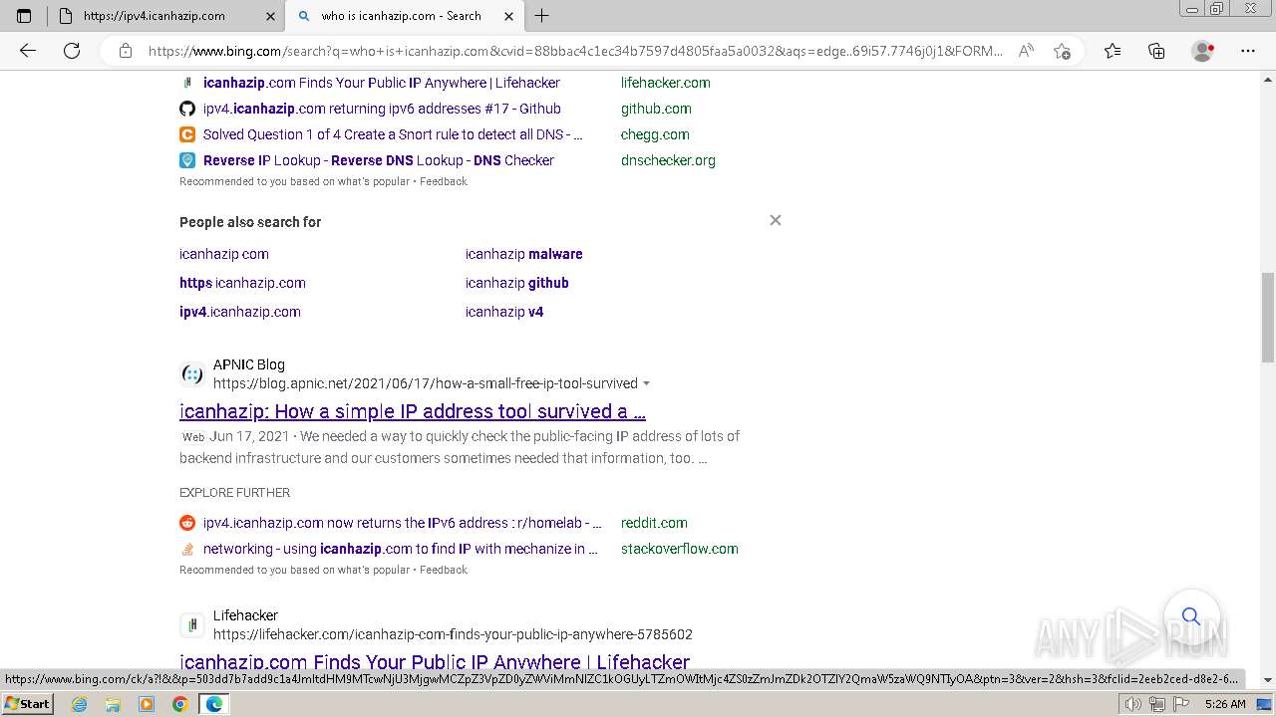Viewport: 1276px width, 717px height.
Task: Search for 'icanhazip malware' suggestion
Action: click(523, 254)
